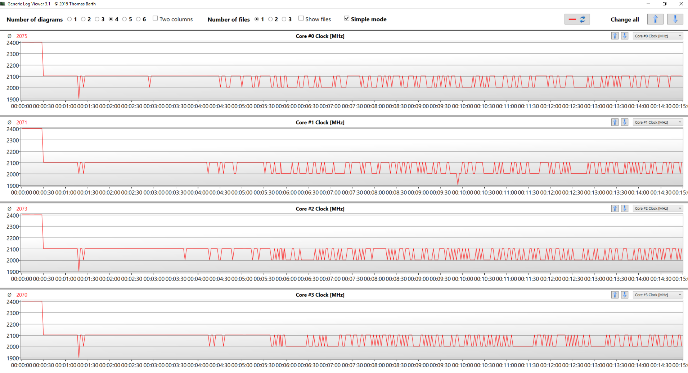Open the Core #3 Clock dropdown
Viewport: 688px width, 373px height.
tap(657, 295)
